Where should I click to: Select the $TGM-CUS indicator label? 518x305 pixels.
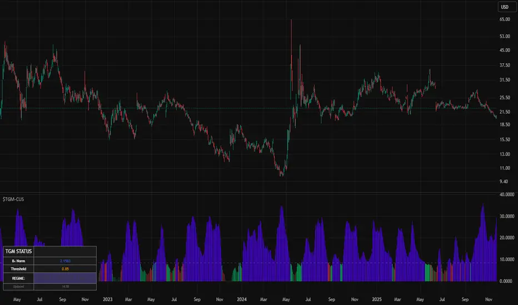point(13,199)
